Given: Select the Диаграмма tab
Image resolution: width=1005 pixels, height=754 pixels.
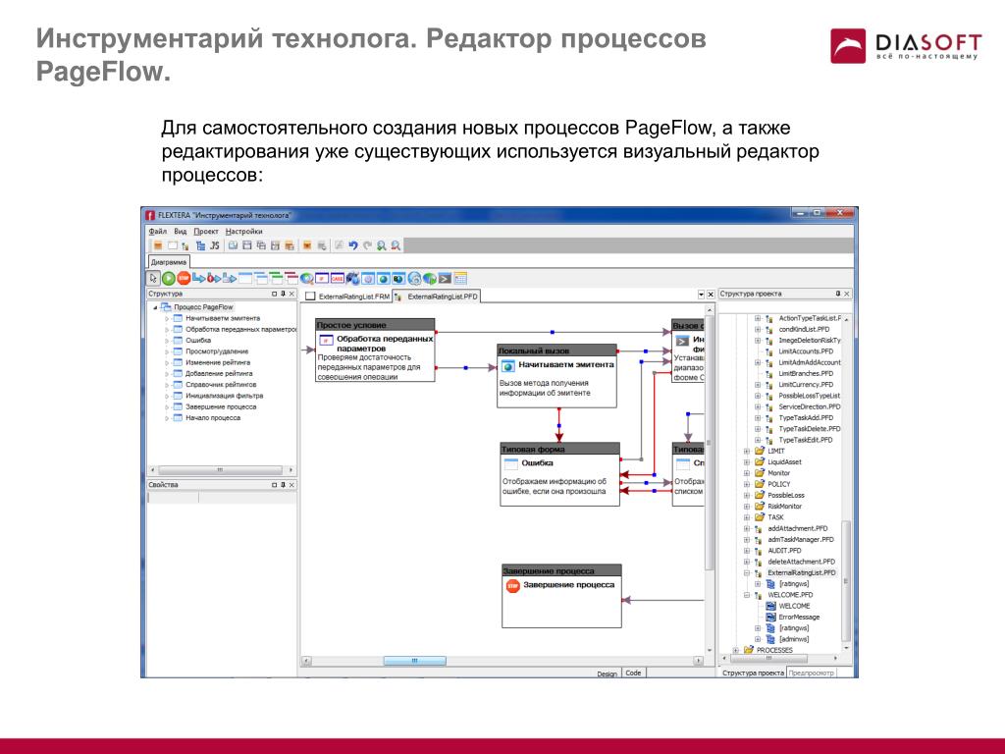Looking at the screenshot, I should click(x=169, y=261).
